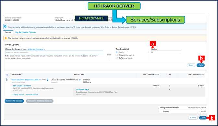Screen dimensions: 218x126
Task: Click the Duration input field
Action: pos(166,52)
